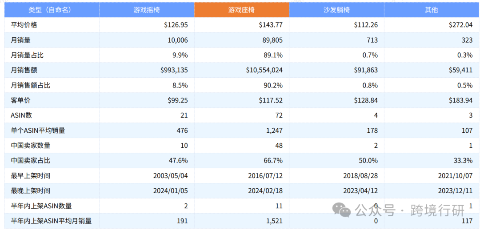Viewport: 480px width, 230px height.
Task: Click the 单个ASIN平均销量 row label
Action: (38, 131)
